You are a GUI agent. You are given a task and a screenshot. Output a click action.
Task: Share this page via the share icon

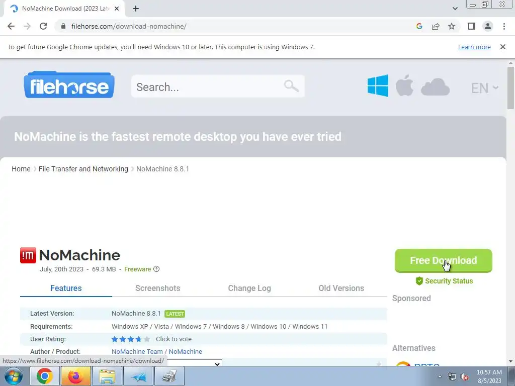436,26
